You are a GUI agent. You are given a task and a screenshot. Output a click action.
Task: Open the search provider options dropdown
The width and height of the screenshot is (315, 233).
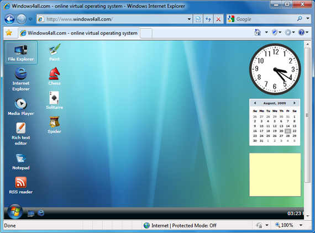tap(308, 19)
